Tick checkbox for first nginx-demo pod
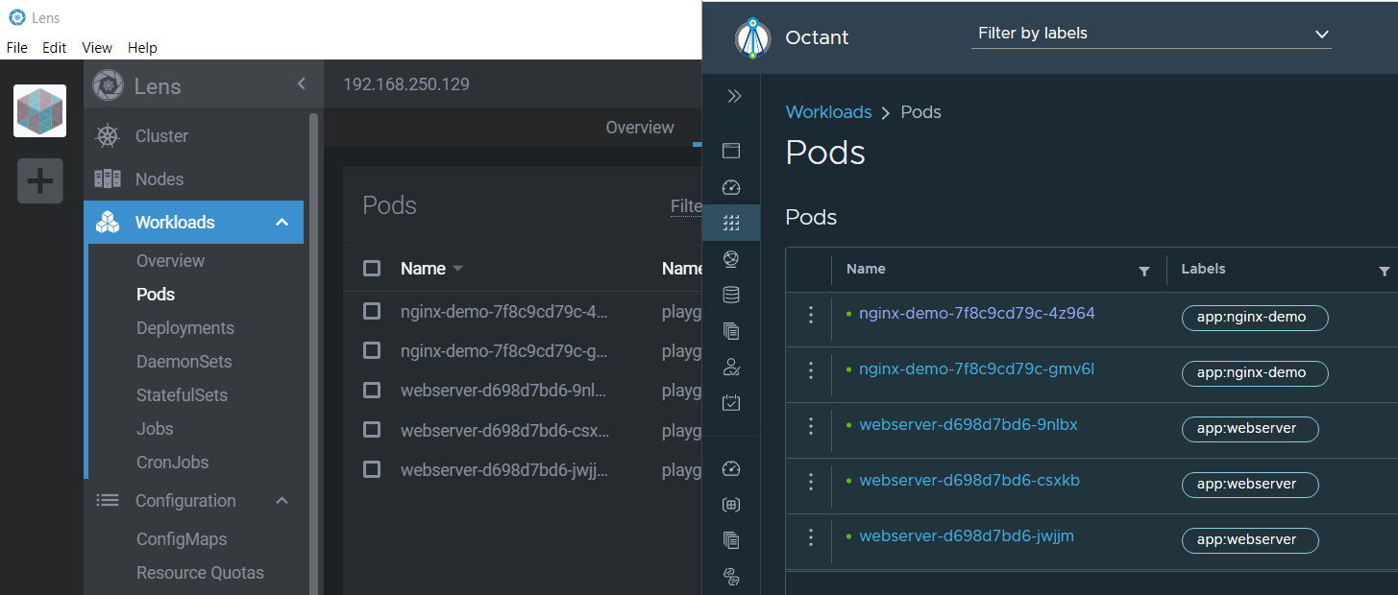Viewport: 1398px width, 595px height. pyautogui.click(x=372, y=311)
